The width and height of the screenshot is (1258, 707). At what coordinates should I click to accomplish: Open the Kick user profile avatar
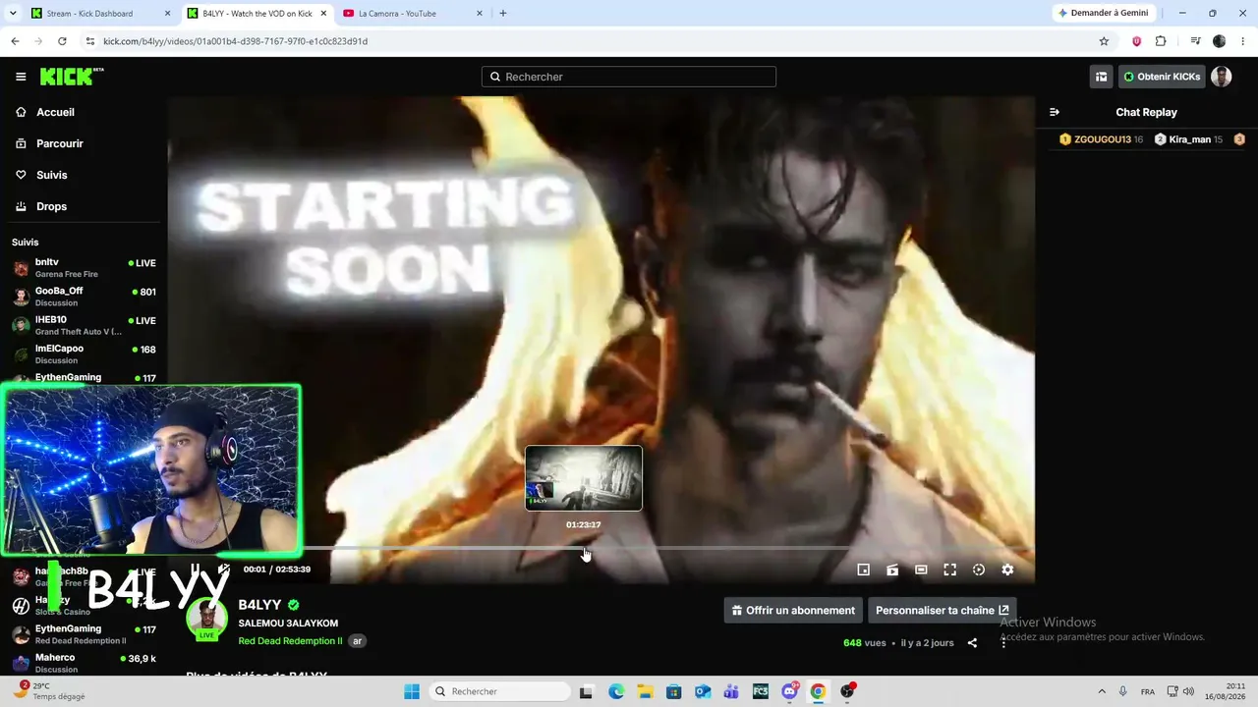click(1222, 77)
